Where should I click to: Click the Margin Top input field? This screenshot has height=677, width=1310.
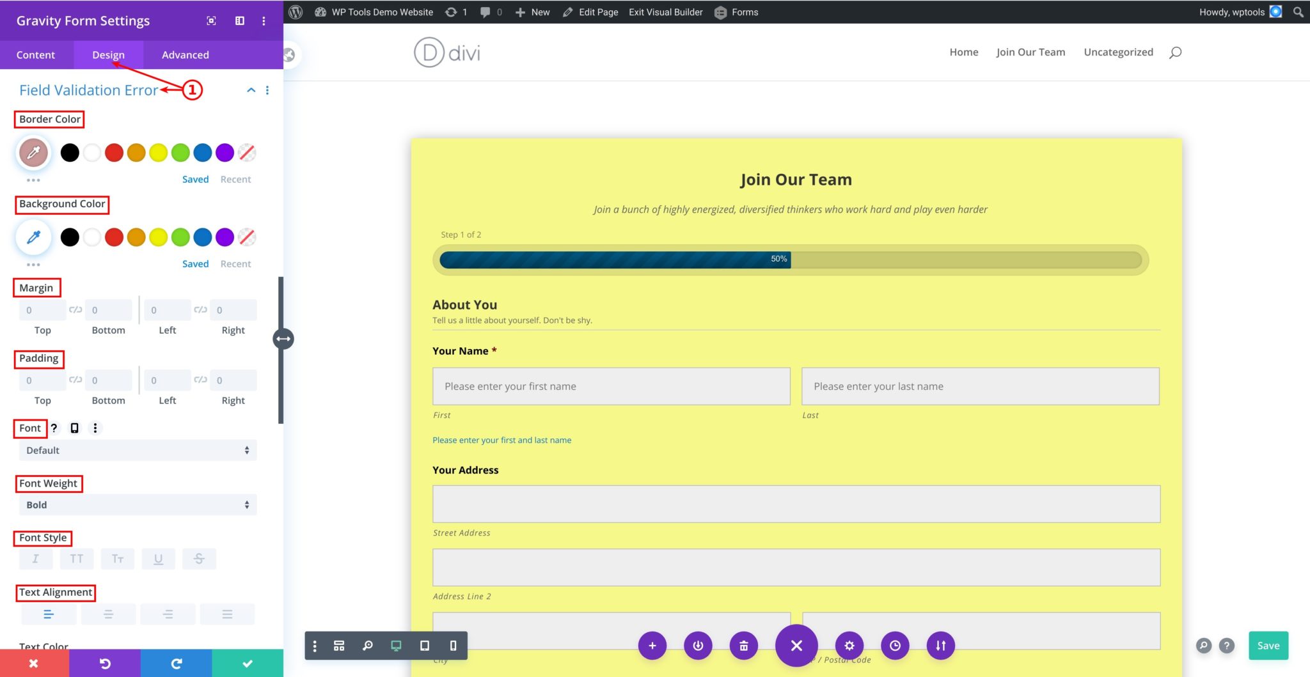point(41,310)
